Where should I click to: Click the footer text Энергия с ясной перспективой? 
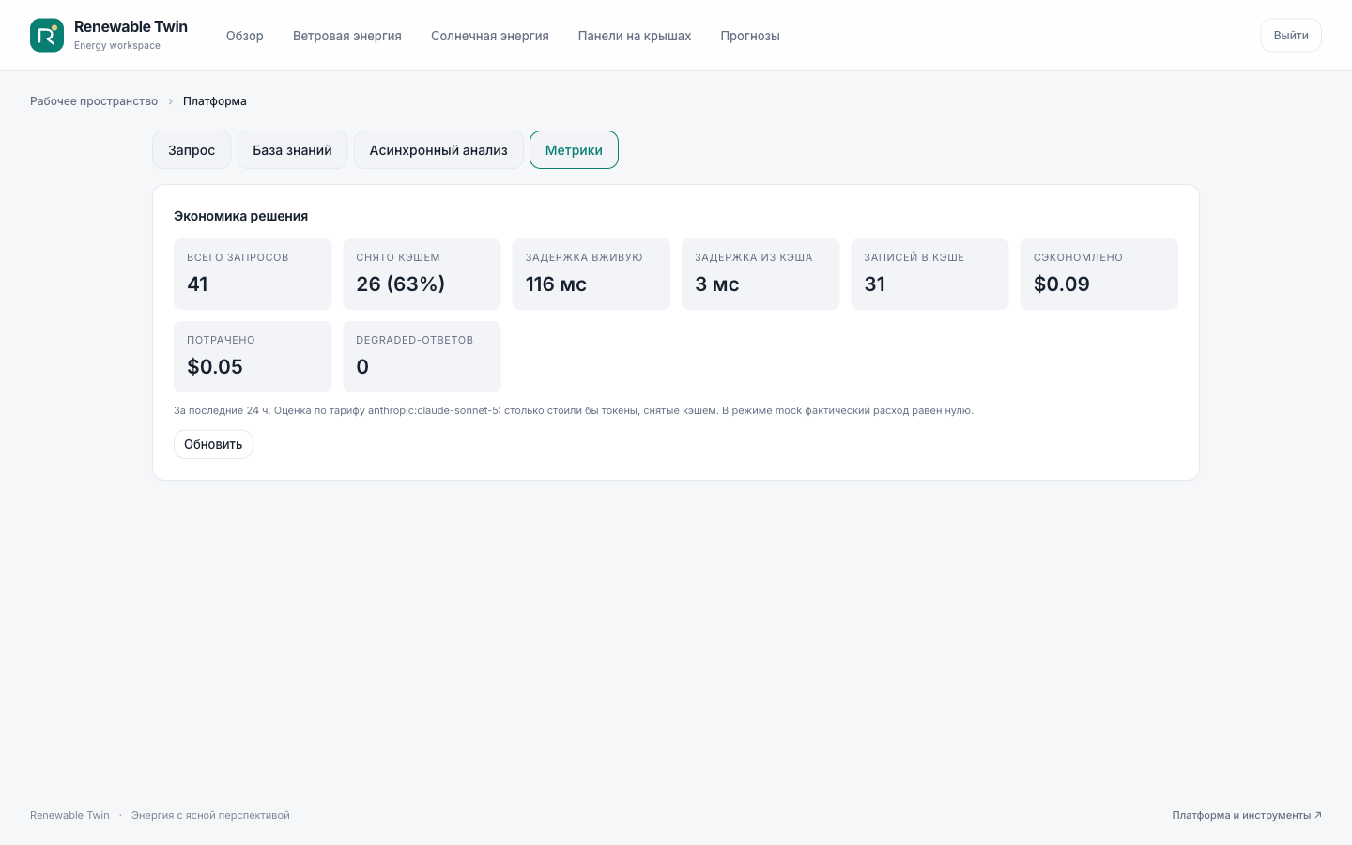(x=210, y=815)
